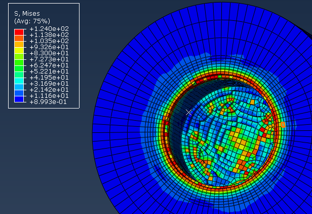Select the +6.247e+01 legend value
This screenshot has width=312, height=214.
point(49,65)
